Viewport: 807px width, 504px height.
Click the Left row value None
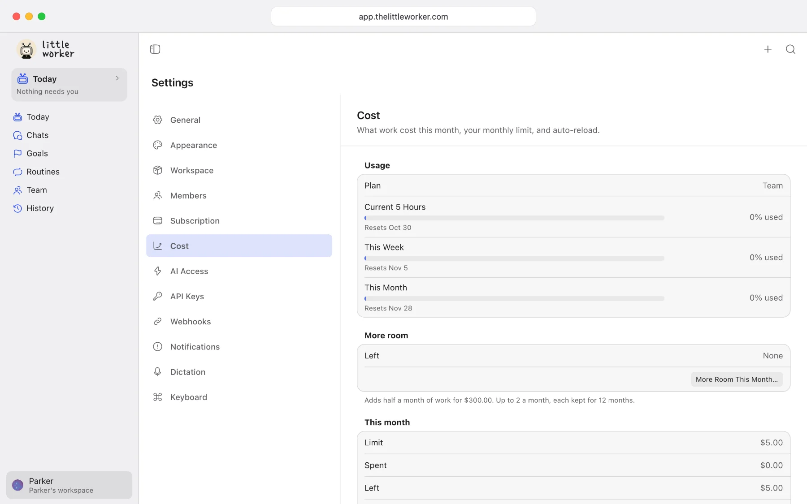pyautogui.click(x=773, y=356)
